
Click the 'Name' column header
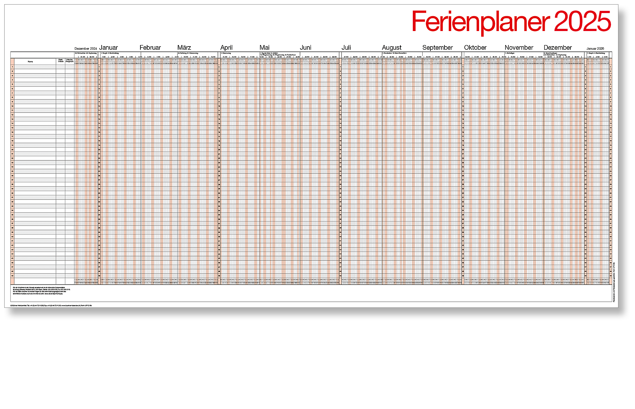coord(30,61)
